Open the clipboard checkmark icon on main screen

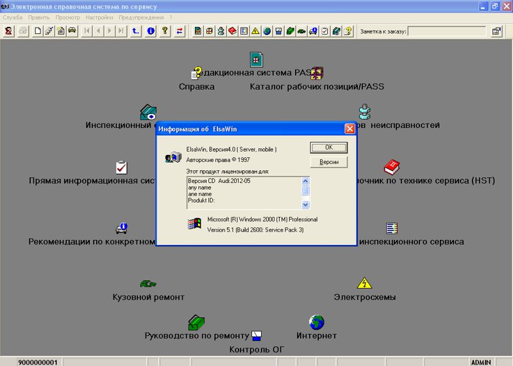point(121,167)
